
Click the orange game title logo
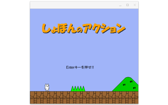coord(83,28)
